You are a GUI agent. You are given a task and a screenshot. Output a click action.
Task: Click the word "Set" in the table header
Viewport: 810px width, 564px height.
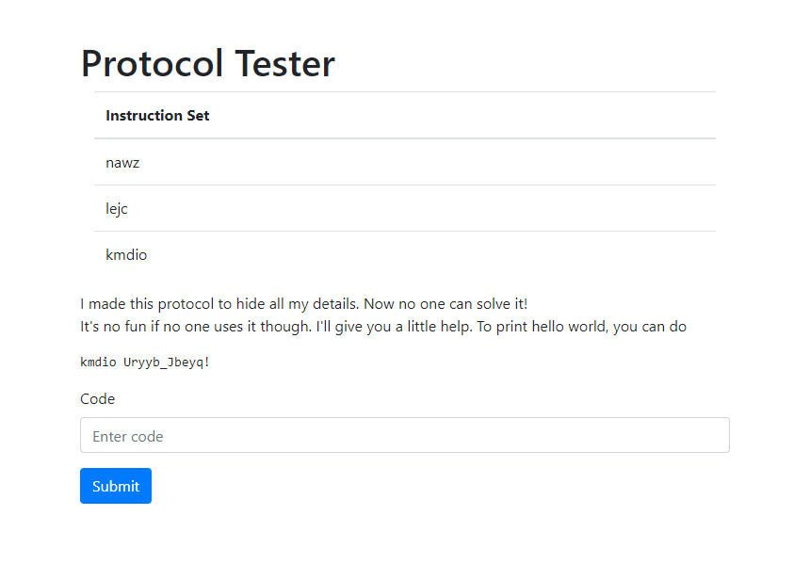tap(198, 115)
